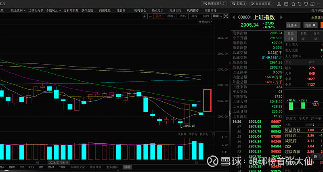Click 阿兹海默 sector row
323x172 pixels.
[x=304, y=130]
